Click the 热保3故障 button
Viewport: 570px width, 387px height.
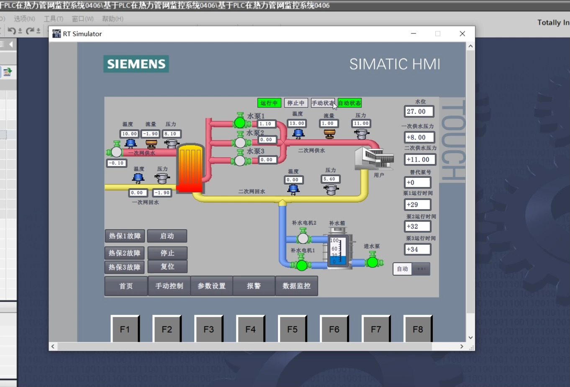pyautogui.click(x=125, y=267)
